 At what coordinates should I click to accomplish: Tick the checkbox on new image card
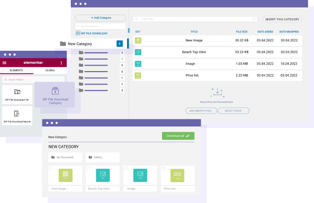point(51,169)
